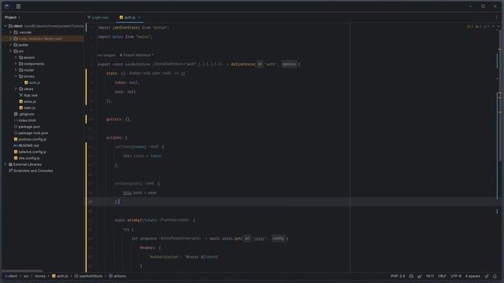Click the PhpStorm logo in title bar
504x283 pixels.
7,6
